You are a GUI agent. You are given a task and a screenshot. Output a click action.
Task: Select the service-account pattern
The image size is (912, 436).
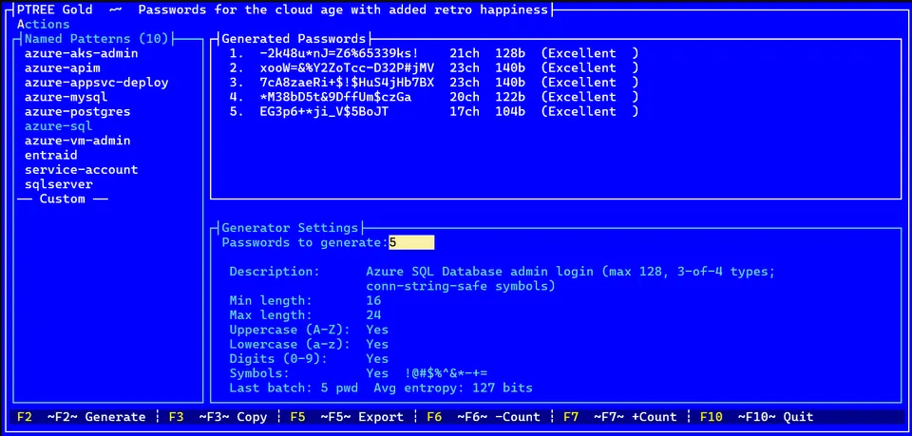click(82, 170)
